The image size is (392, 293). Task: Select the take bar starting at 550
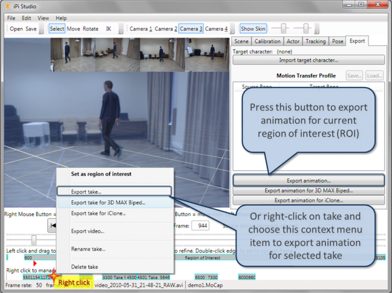point(31,277)
